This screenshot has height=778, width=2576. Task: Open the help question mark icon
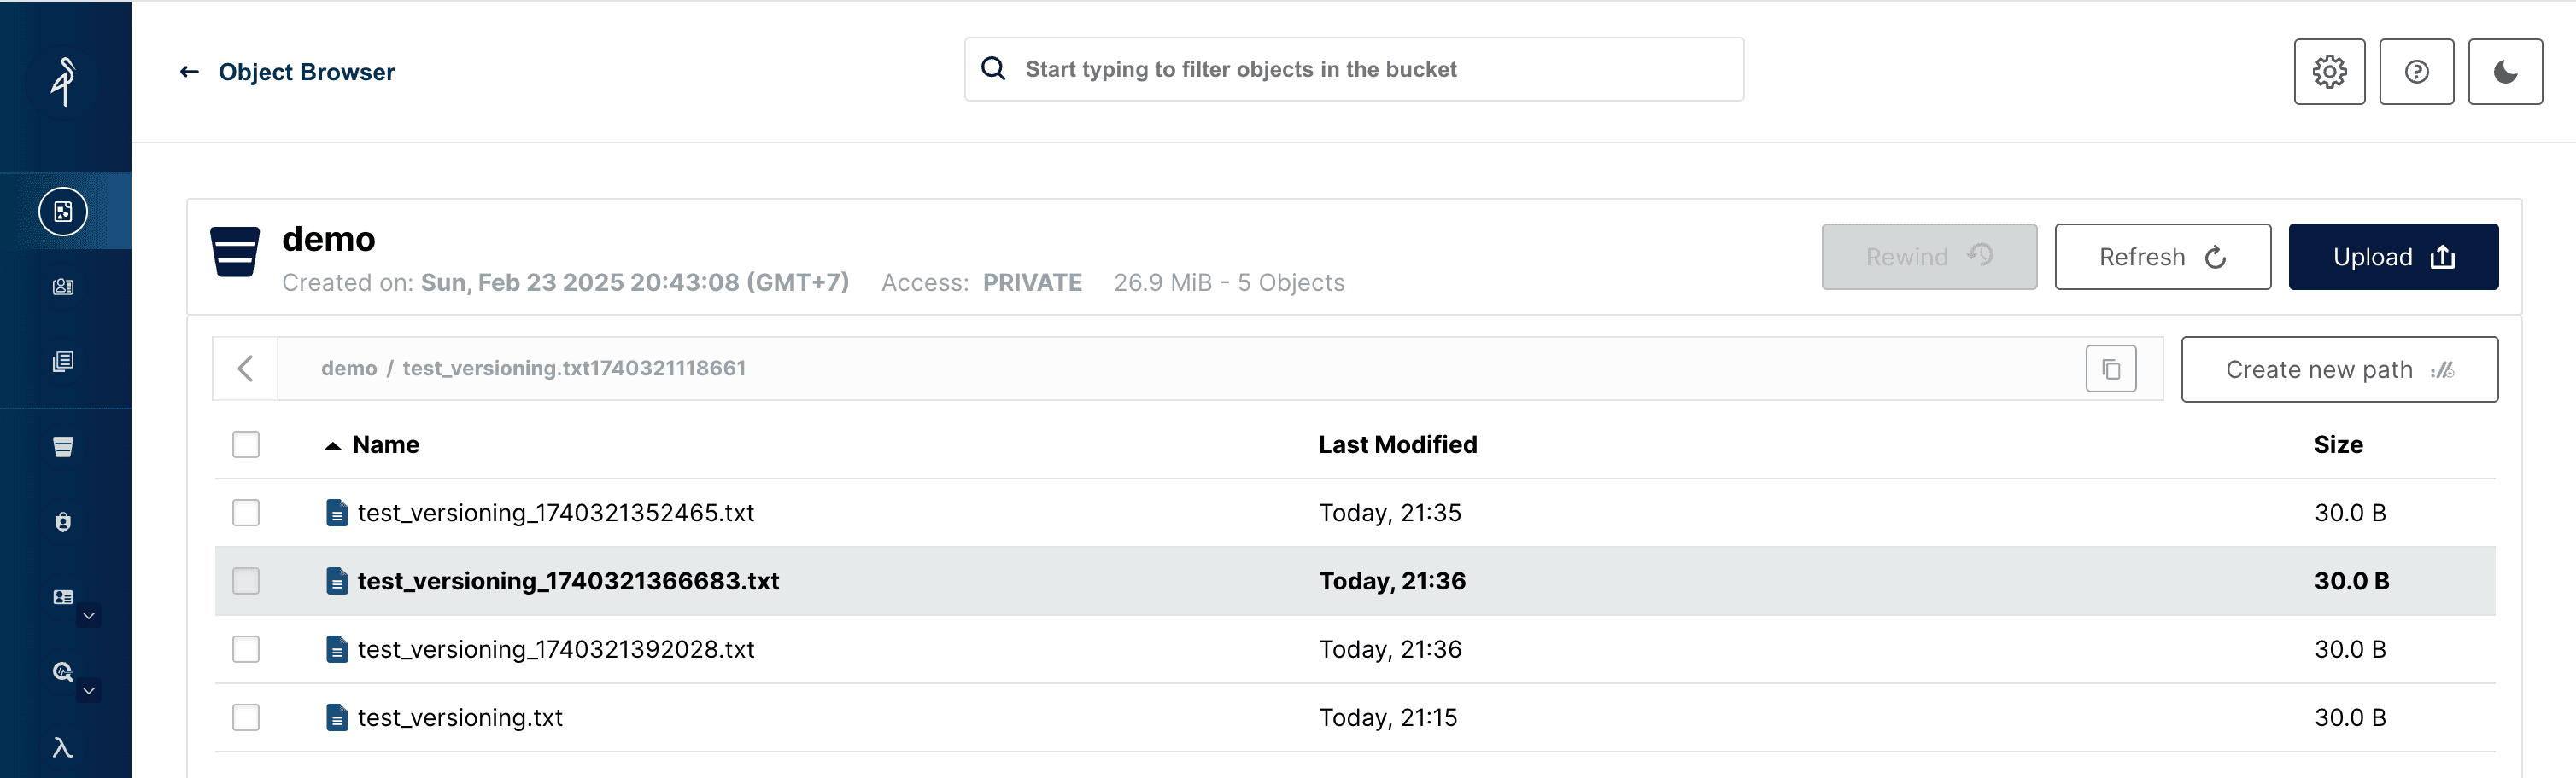click(x=2416, y=72)
